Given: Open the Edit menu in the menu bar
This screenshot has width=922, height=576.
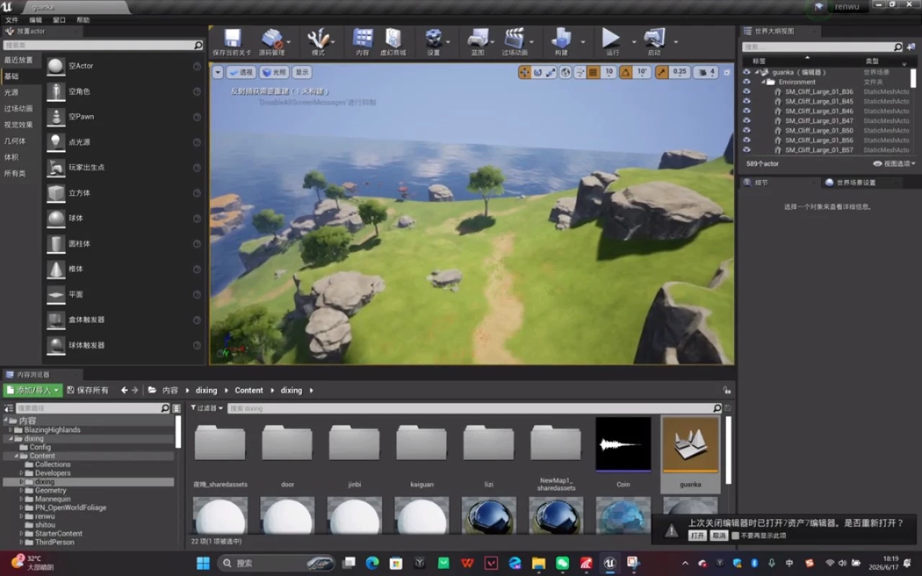Looking at the screenshot, I should coord(35,20).
